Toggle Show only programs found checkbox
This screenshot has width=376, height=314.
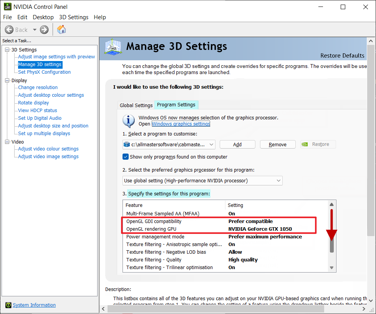click(x=126, y=157)
